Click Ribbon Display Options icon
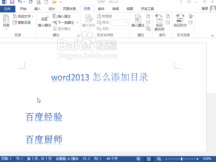 [x=189, y=2]
